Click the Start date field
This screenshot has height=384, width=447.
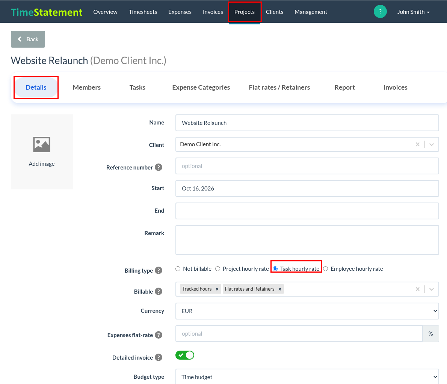point(307,189)
